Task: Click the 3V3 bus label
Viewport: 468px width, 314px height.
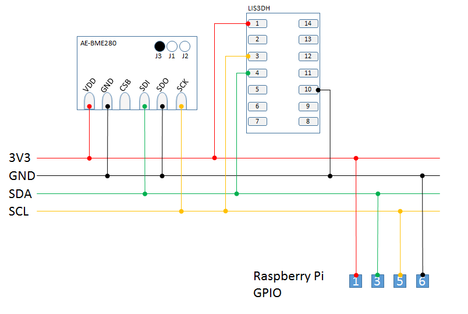Action: [x=19, y=158]
